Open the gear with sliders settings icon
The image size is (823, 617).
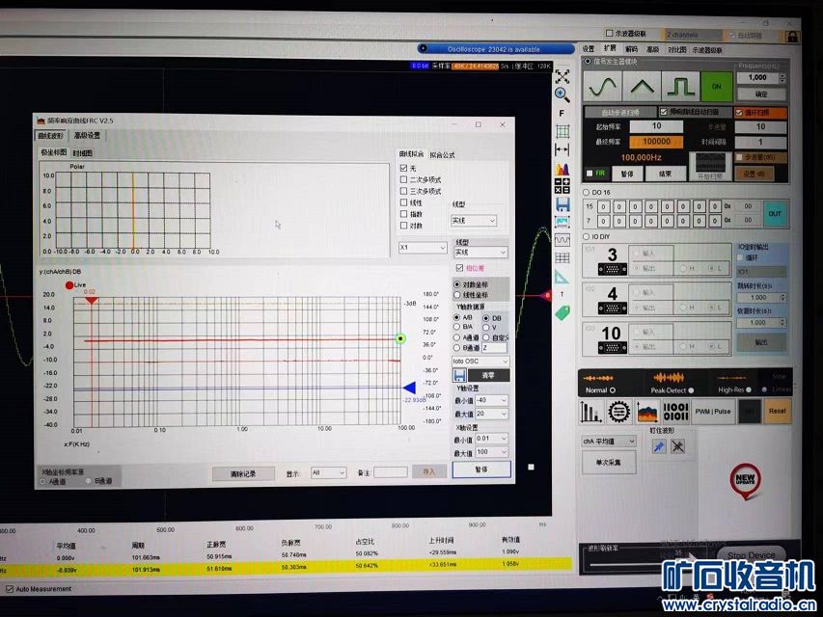(619, 412)
